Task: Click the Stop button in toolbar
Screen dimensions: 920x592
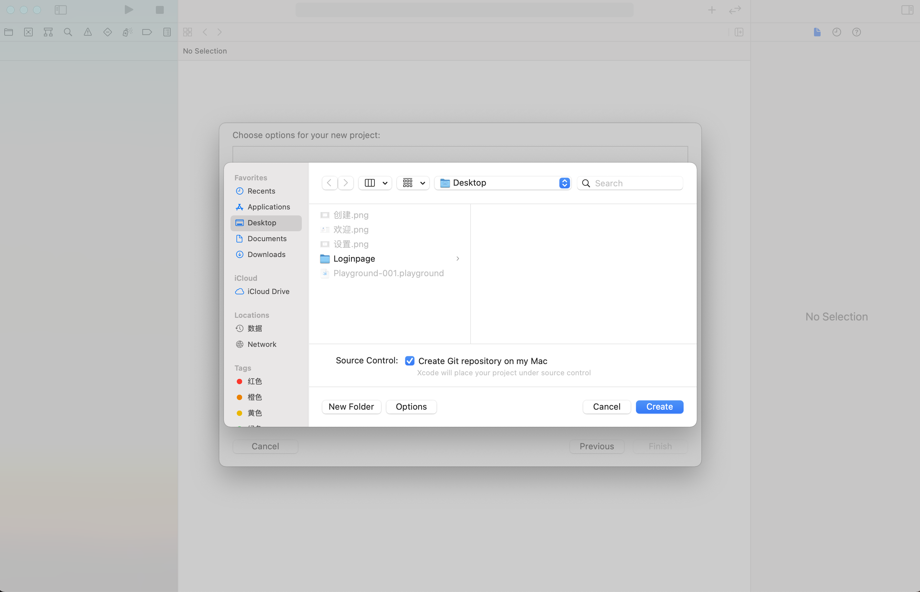Action: [160, 10]
